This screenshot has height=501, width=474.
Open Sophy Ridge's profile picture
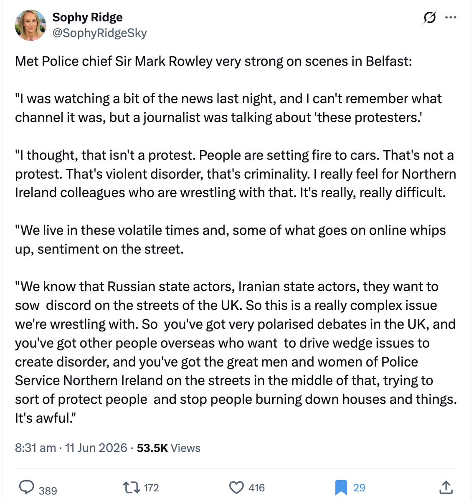tap(30, 25)
